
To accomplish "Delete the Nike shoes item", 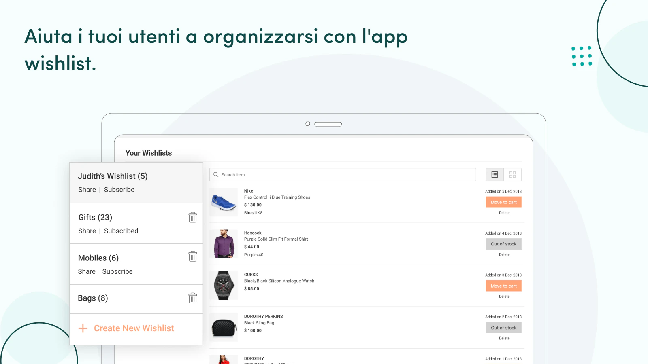I will 504,213.
